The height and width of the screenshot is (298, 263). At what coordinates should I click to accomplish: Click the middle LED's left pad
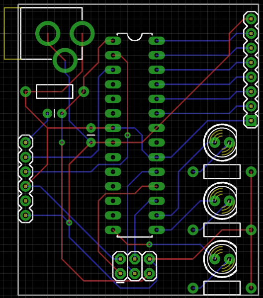click(215, 201)
